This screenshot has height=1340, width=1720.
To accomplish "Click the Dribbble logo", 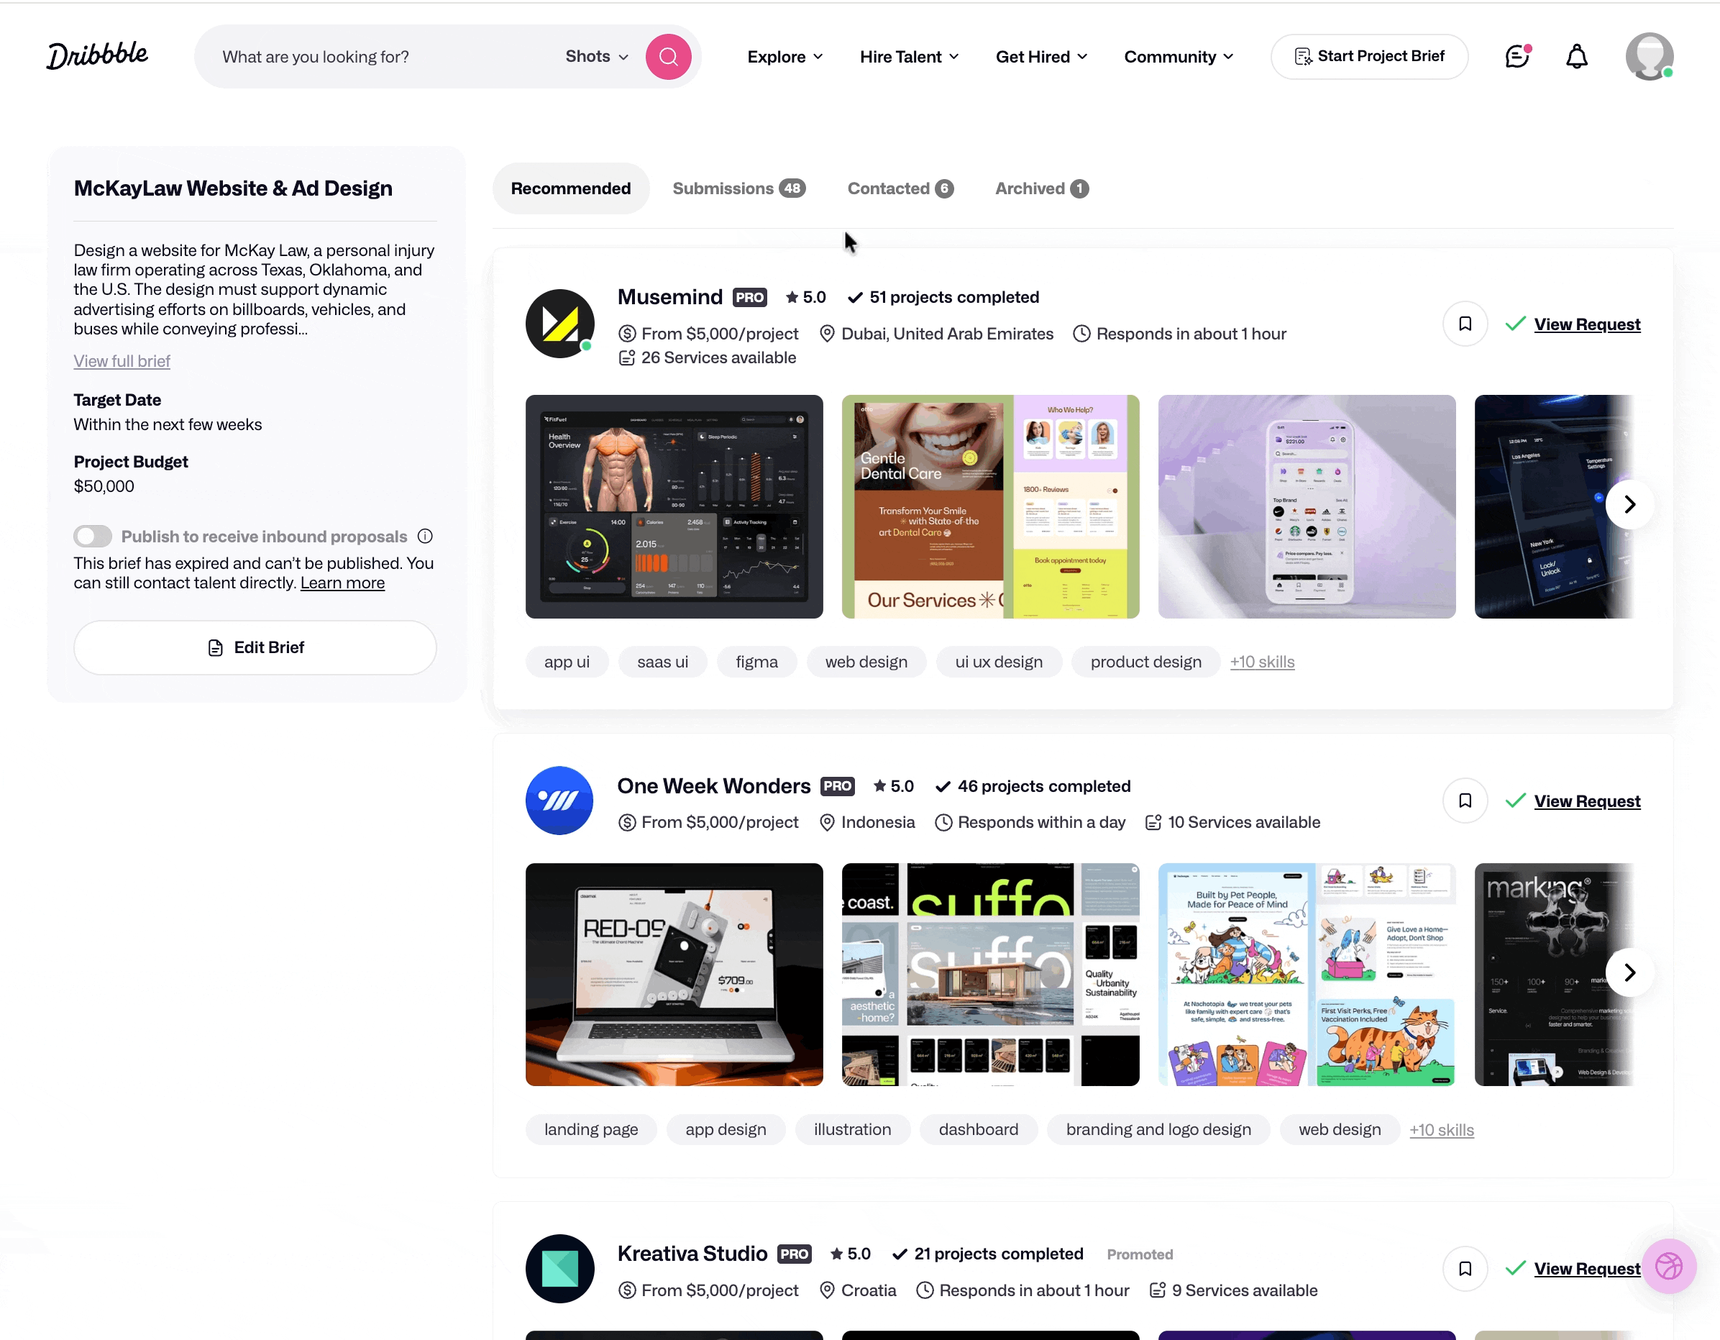I will [x=98, y=55].
